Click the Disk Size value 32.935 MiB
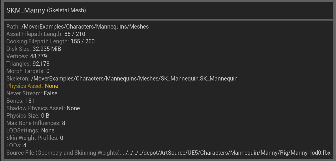 (47, 49)
